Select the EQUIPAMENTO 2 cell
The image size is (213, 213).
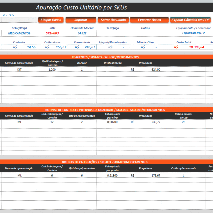click(x=193, y=33)
